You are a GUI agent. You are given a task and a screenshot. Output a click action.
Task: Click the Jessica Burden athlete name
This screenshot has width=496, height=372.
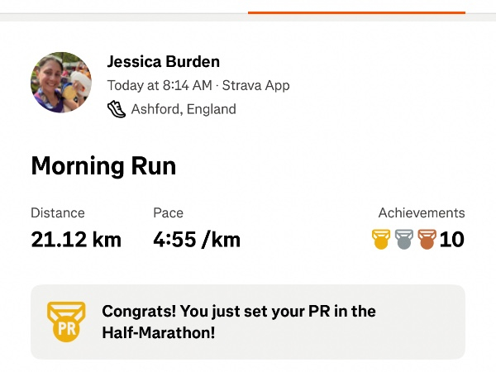coord(164,62)
